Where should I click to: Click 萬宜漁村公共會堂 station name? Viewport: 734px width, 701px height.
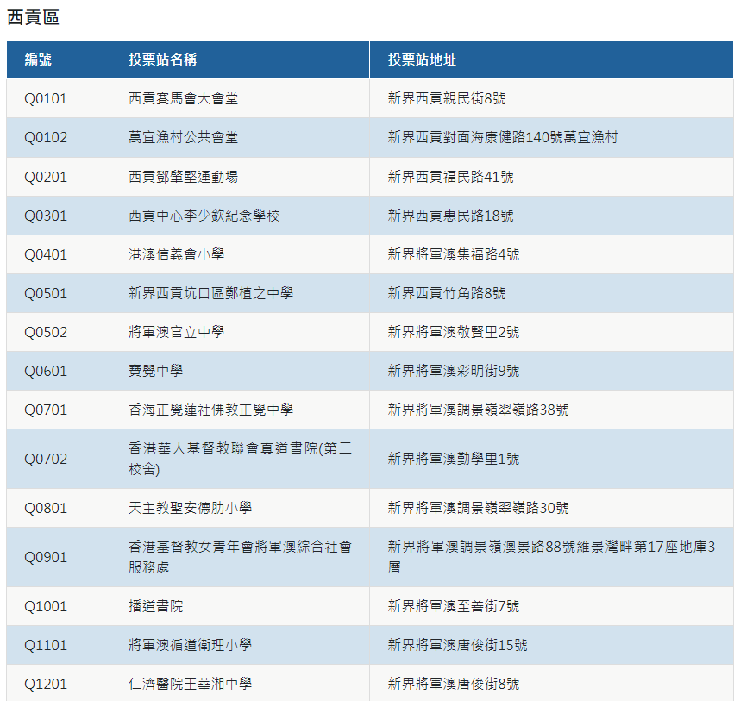pos(183,137)
